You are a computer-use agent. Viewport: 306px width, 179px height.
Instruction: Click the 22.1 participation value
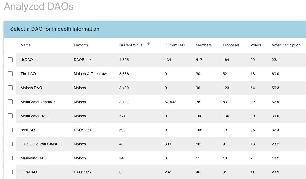[275, 60]
